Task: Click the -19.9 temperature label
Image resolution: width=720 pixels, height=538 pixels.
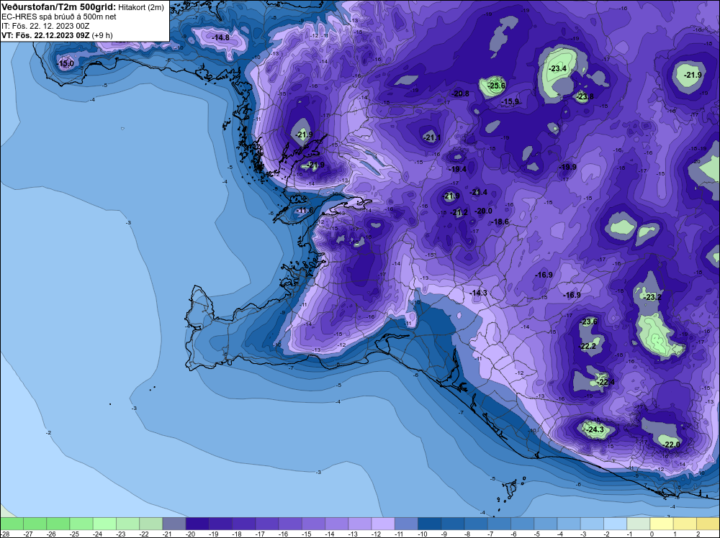Action: [567, 167]
